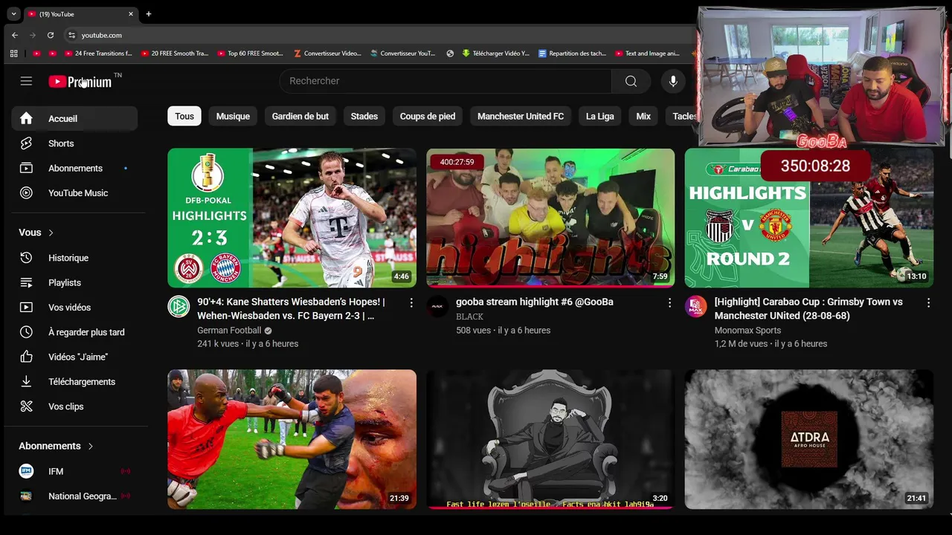Select the Mix filter chip
Viewport: 952px width, 535px height.
point(643,116)
